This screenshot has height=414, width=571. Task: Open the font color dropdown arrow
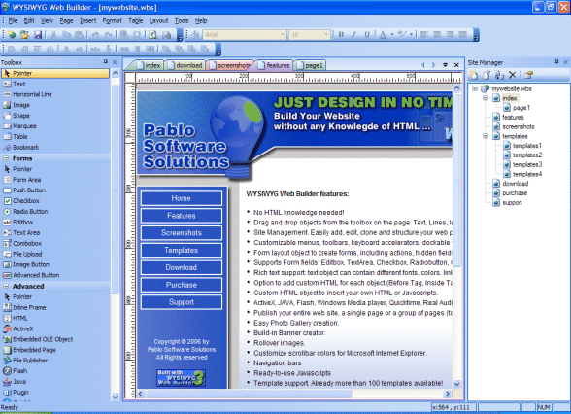(x=392, y=35)
